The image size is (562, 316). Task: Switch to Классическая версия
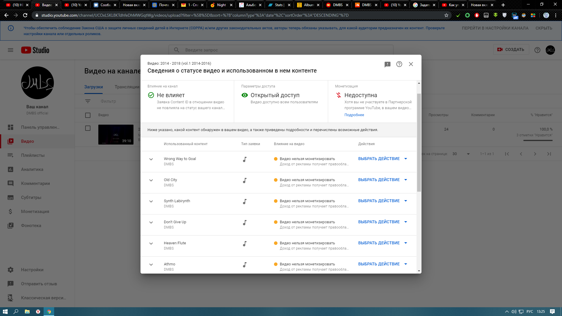coord(37,298)
